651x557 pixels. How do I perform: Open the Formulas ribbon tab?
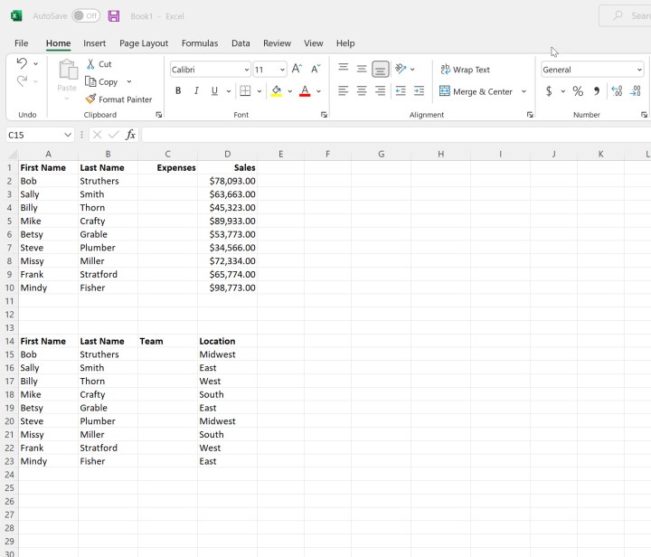coord(199,42)
